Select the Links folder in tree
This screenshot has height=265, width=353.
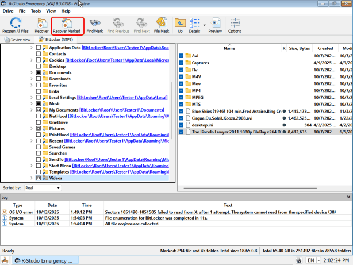(x=54, y=91)
